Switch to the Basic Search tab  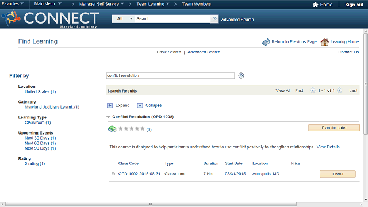[168, 52]
